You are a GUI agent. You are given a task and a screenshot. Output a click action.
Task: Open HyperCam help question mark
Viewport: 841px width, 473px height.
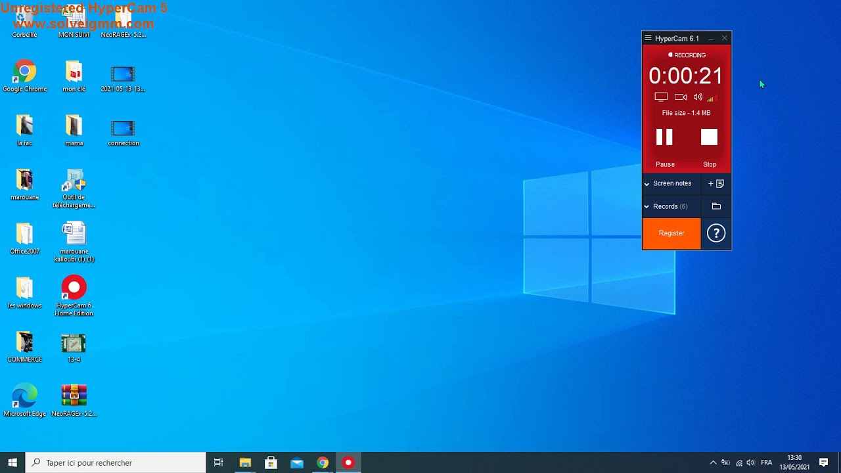[716, 233]
